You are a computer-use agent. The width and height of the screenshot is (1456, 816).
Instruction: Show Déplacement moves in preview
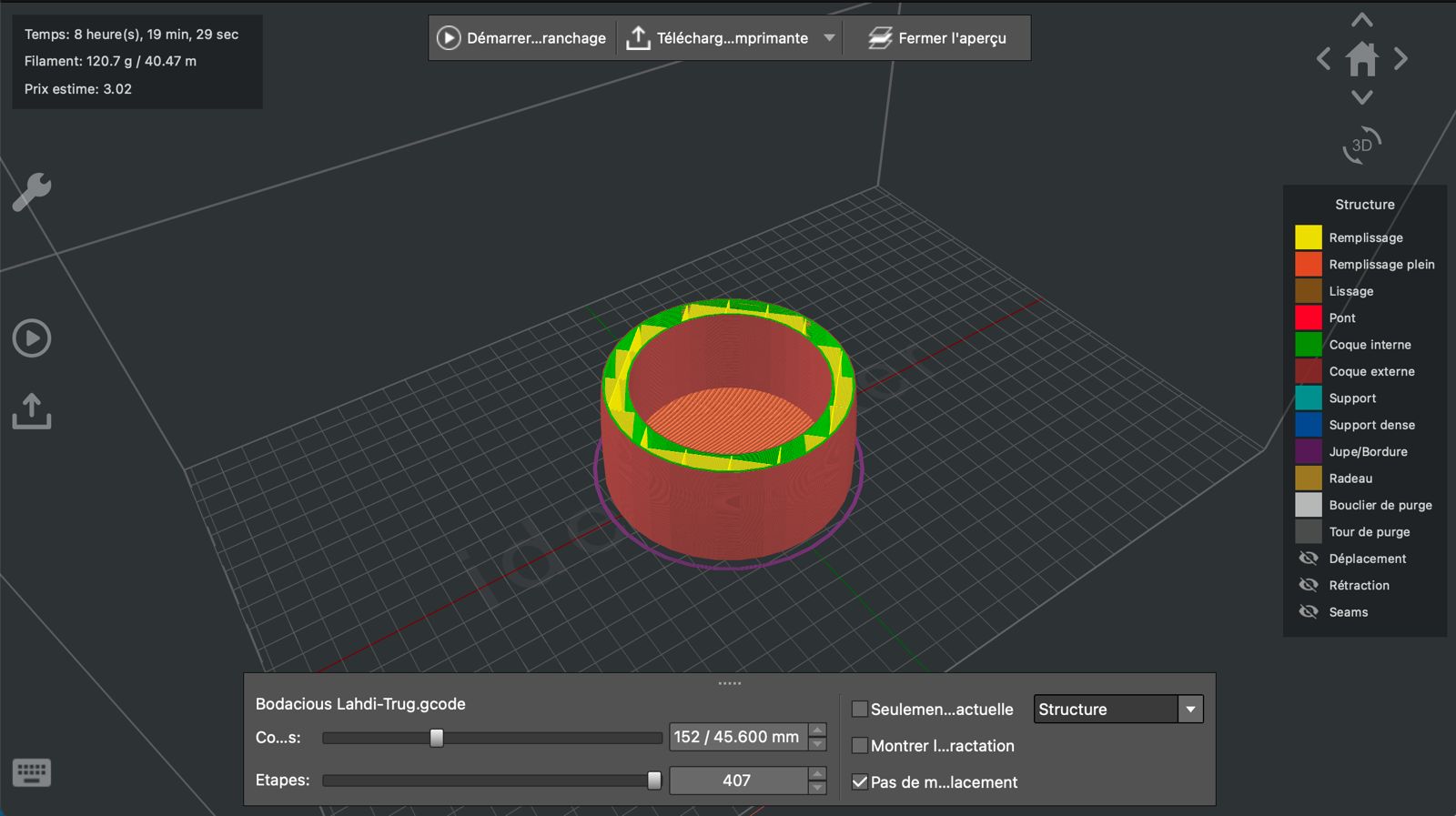(1309, 559)
